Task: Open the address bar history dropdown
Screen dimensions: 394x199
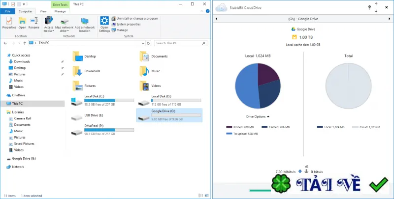Action: pyautogui.click(x=143, y=43)
